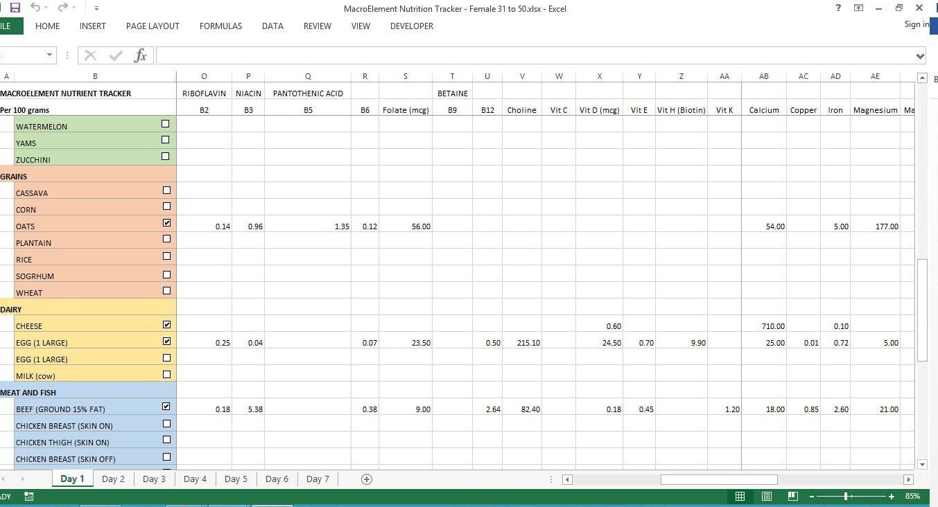The height and width of the screenshot is (507, 938).
Task: Switch to Page Break Preview
Action: [793, 497]
